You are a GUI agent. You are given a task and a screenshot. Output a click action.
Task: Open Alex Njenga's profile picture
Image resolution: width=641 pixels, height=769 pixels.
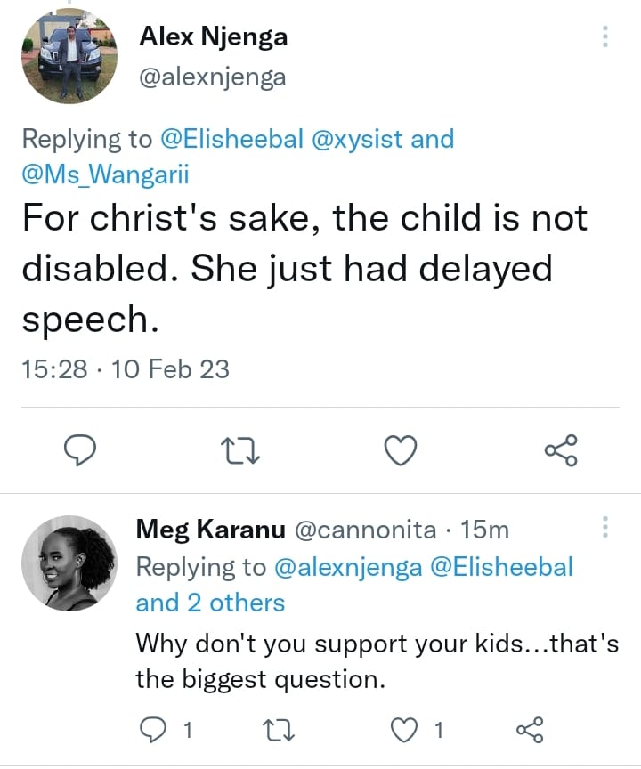click(69, 58)
